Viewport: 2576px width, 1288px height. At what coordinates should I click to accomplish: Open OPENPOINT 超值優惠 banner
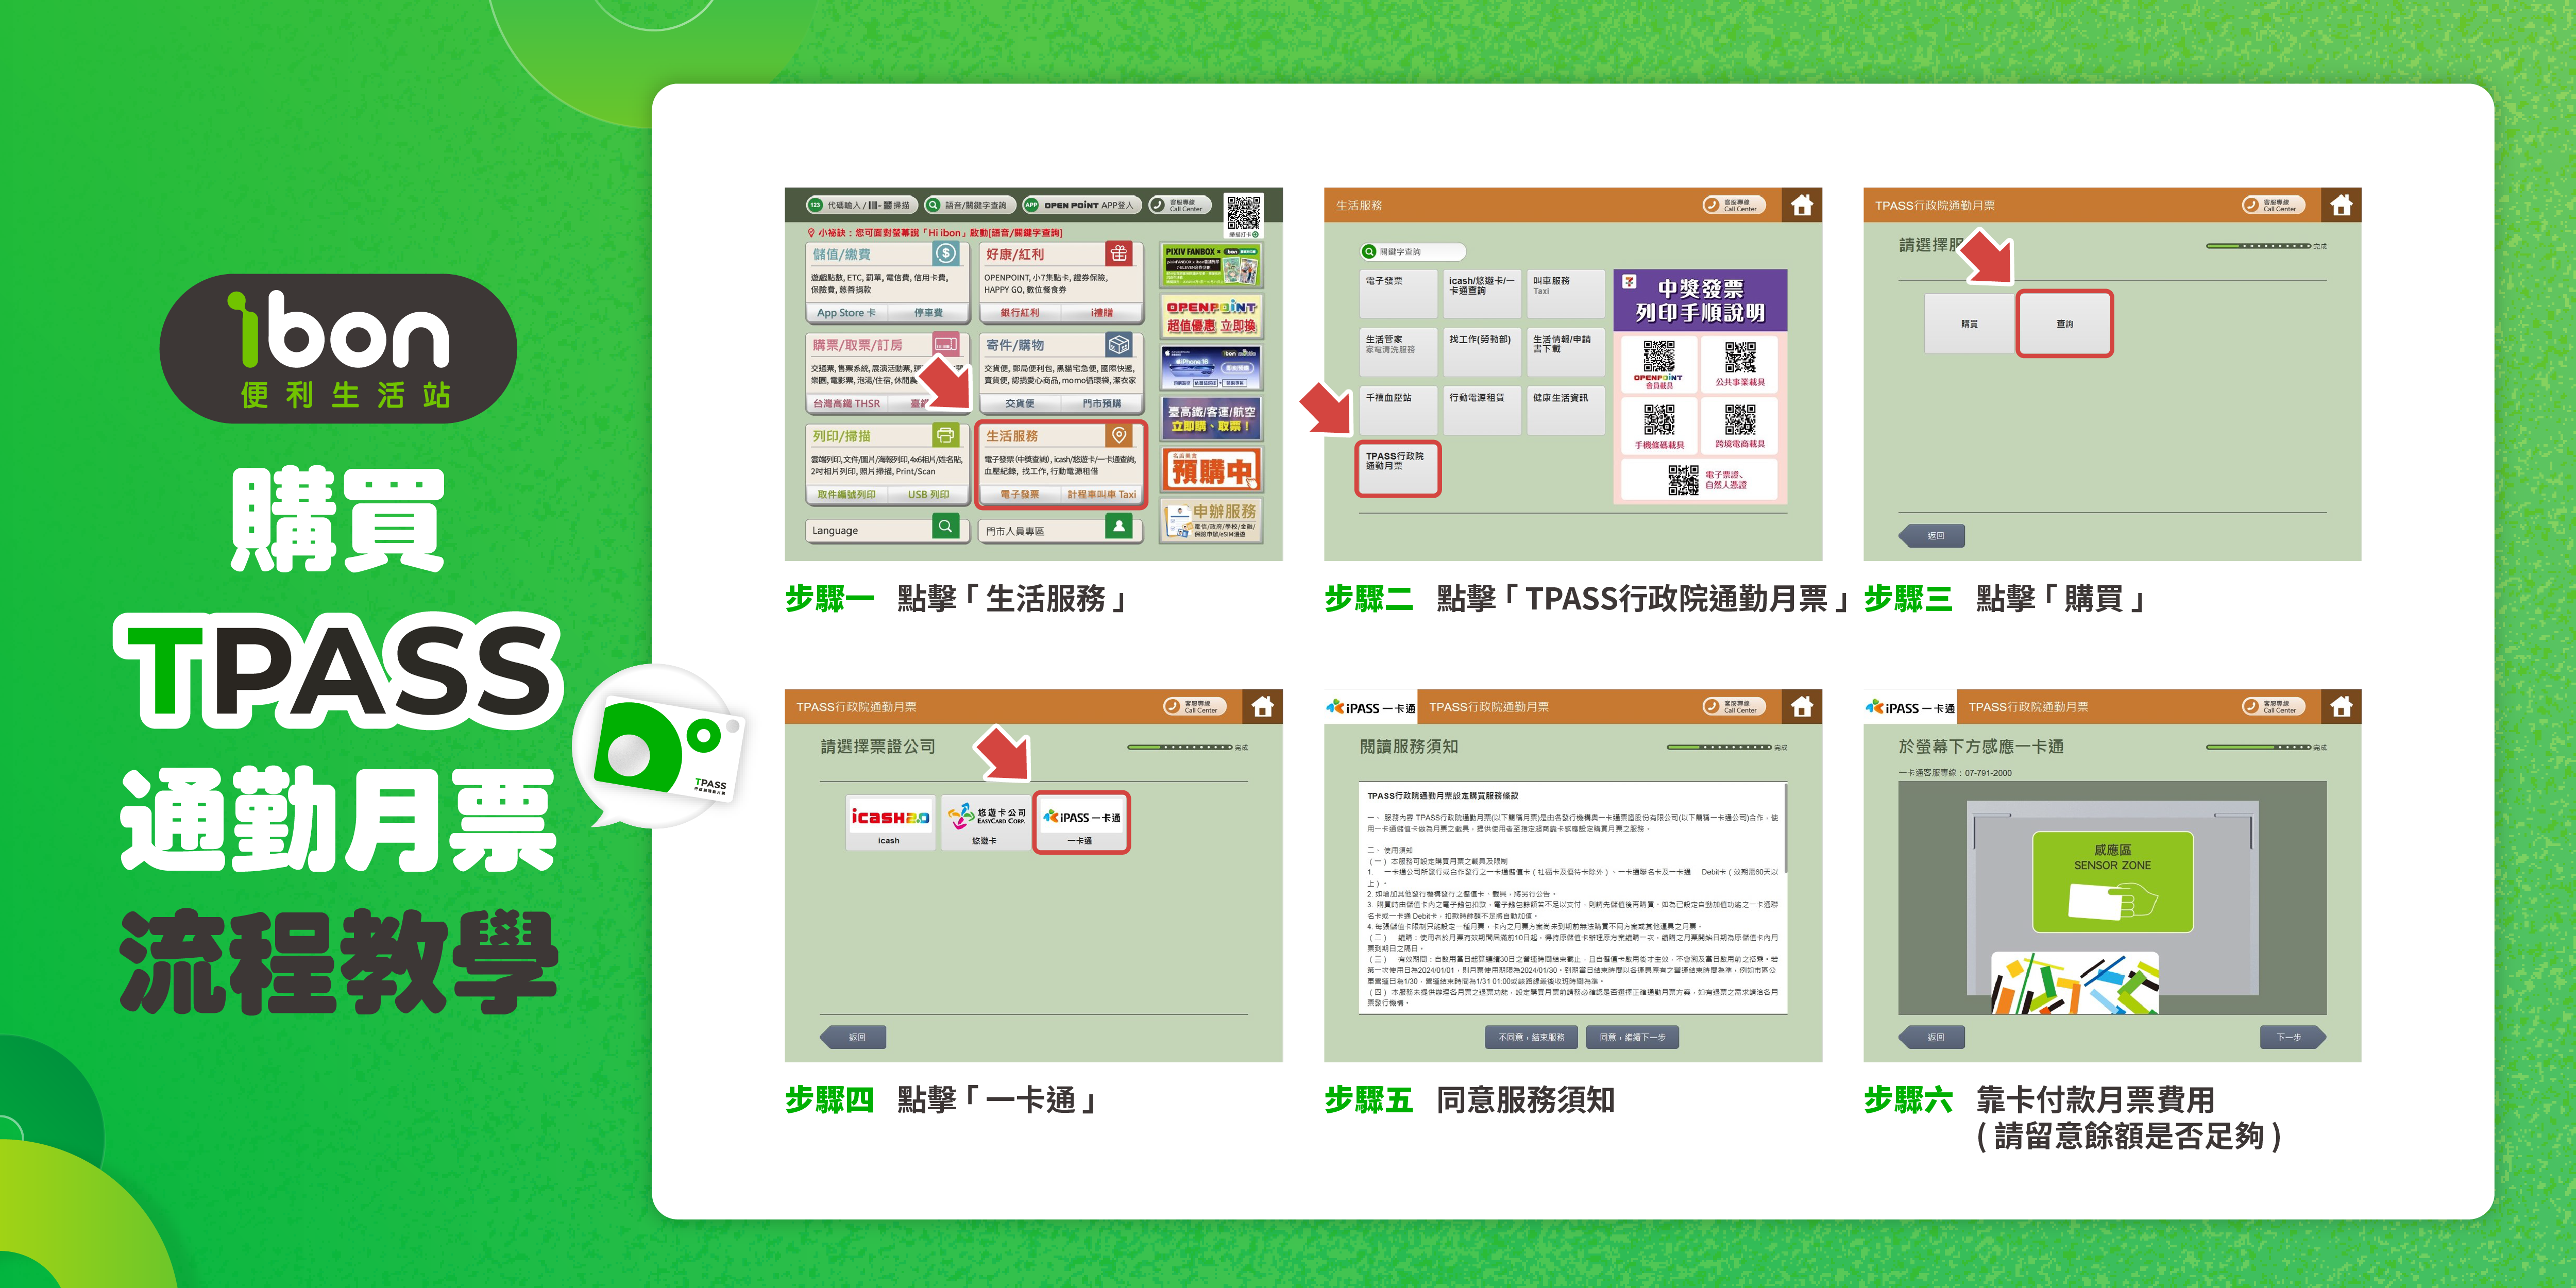pos(1211,317)
